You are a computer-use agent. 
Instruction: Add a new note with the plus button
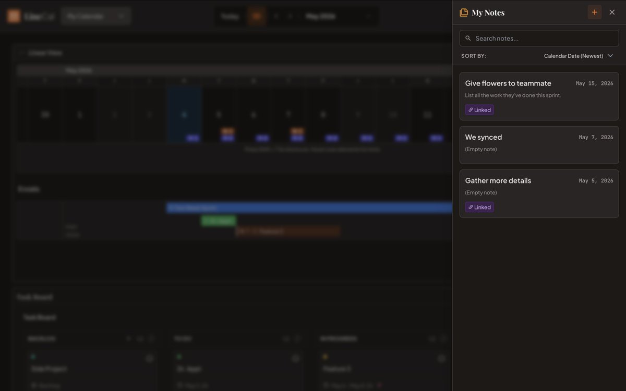pos(594,12)
